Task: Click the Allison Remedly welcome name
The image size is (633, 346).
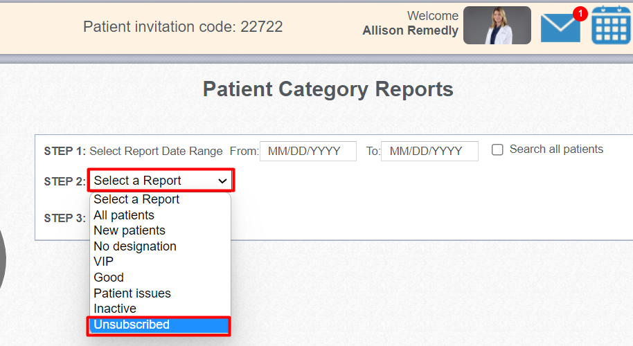Action: [410, 30]
